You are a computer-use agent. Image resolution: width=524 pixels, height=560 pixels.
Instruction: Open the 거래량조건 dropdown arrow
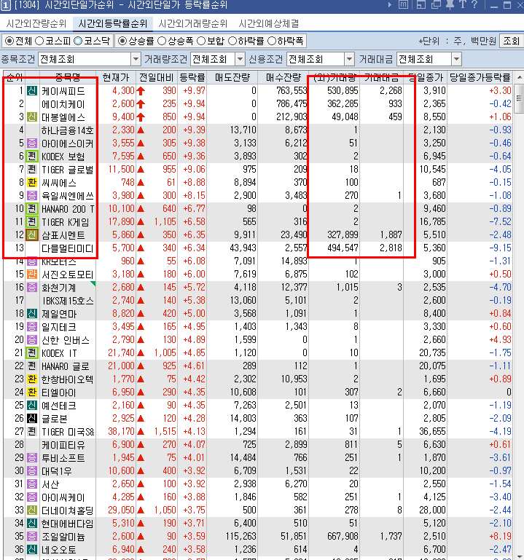coord(241,59)
